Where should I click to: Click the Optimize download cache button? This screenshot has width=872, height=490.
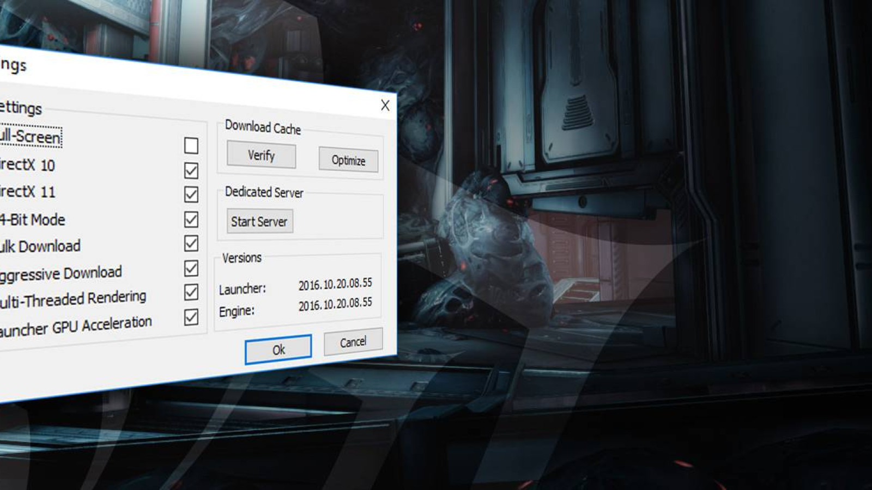click(x=348, y=160)
